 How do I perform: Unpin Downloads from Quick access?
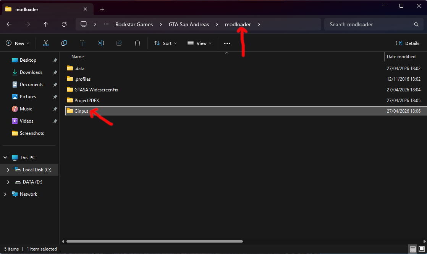pos(55,72)
